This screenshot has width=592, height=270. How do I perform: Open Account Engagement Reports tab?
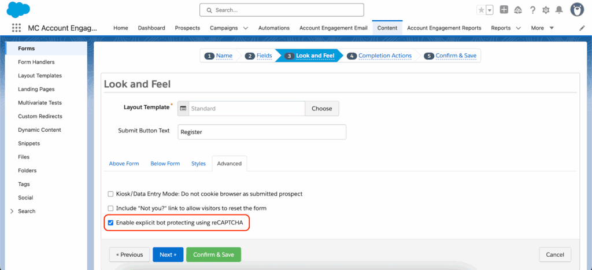(x=444, y=28)
